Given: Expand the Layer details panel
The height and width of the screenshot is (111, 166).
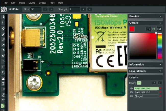Looking at the screenshot, I should [160, 71].
